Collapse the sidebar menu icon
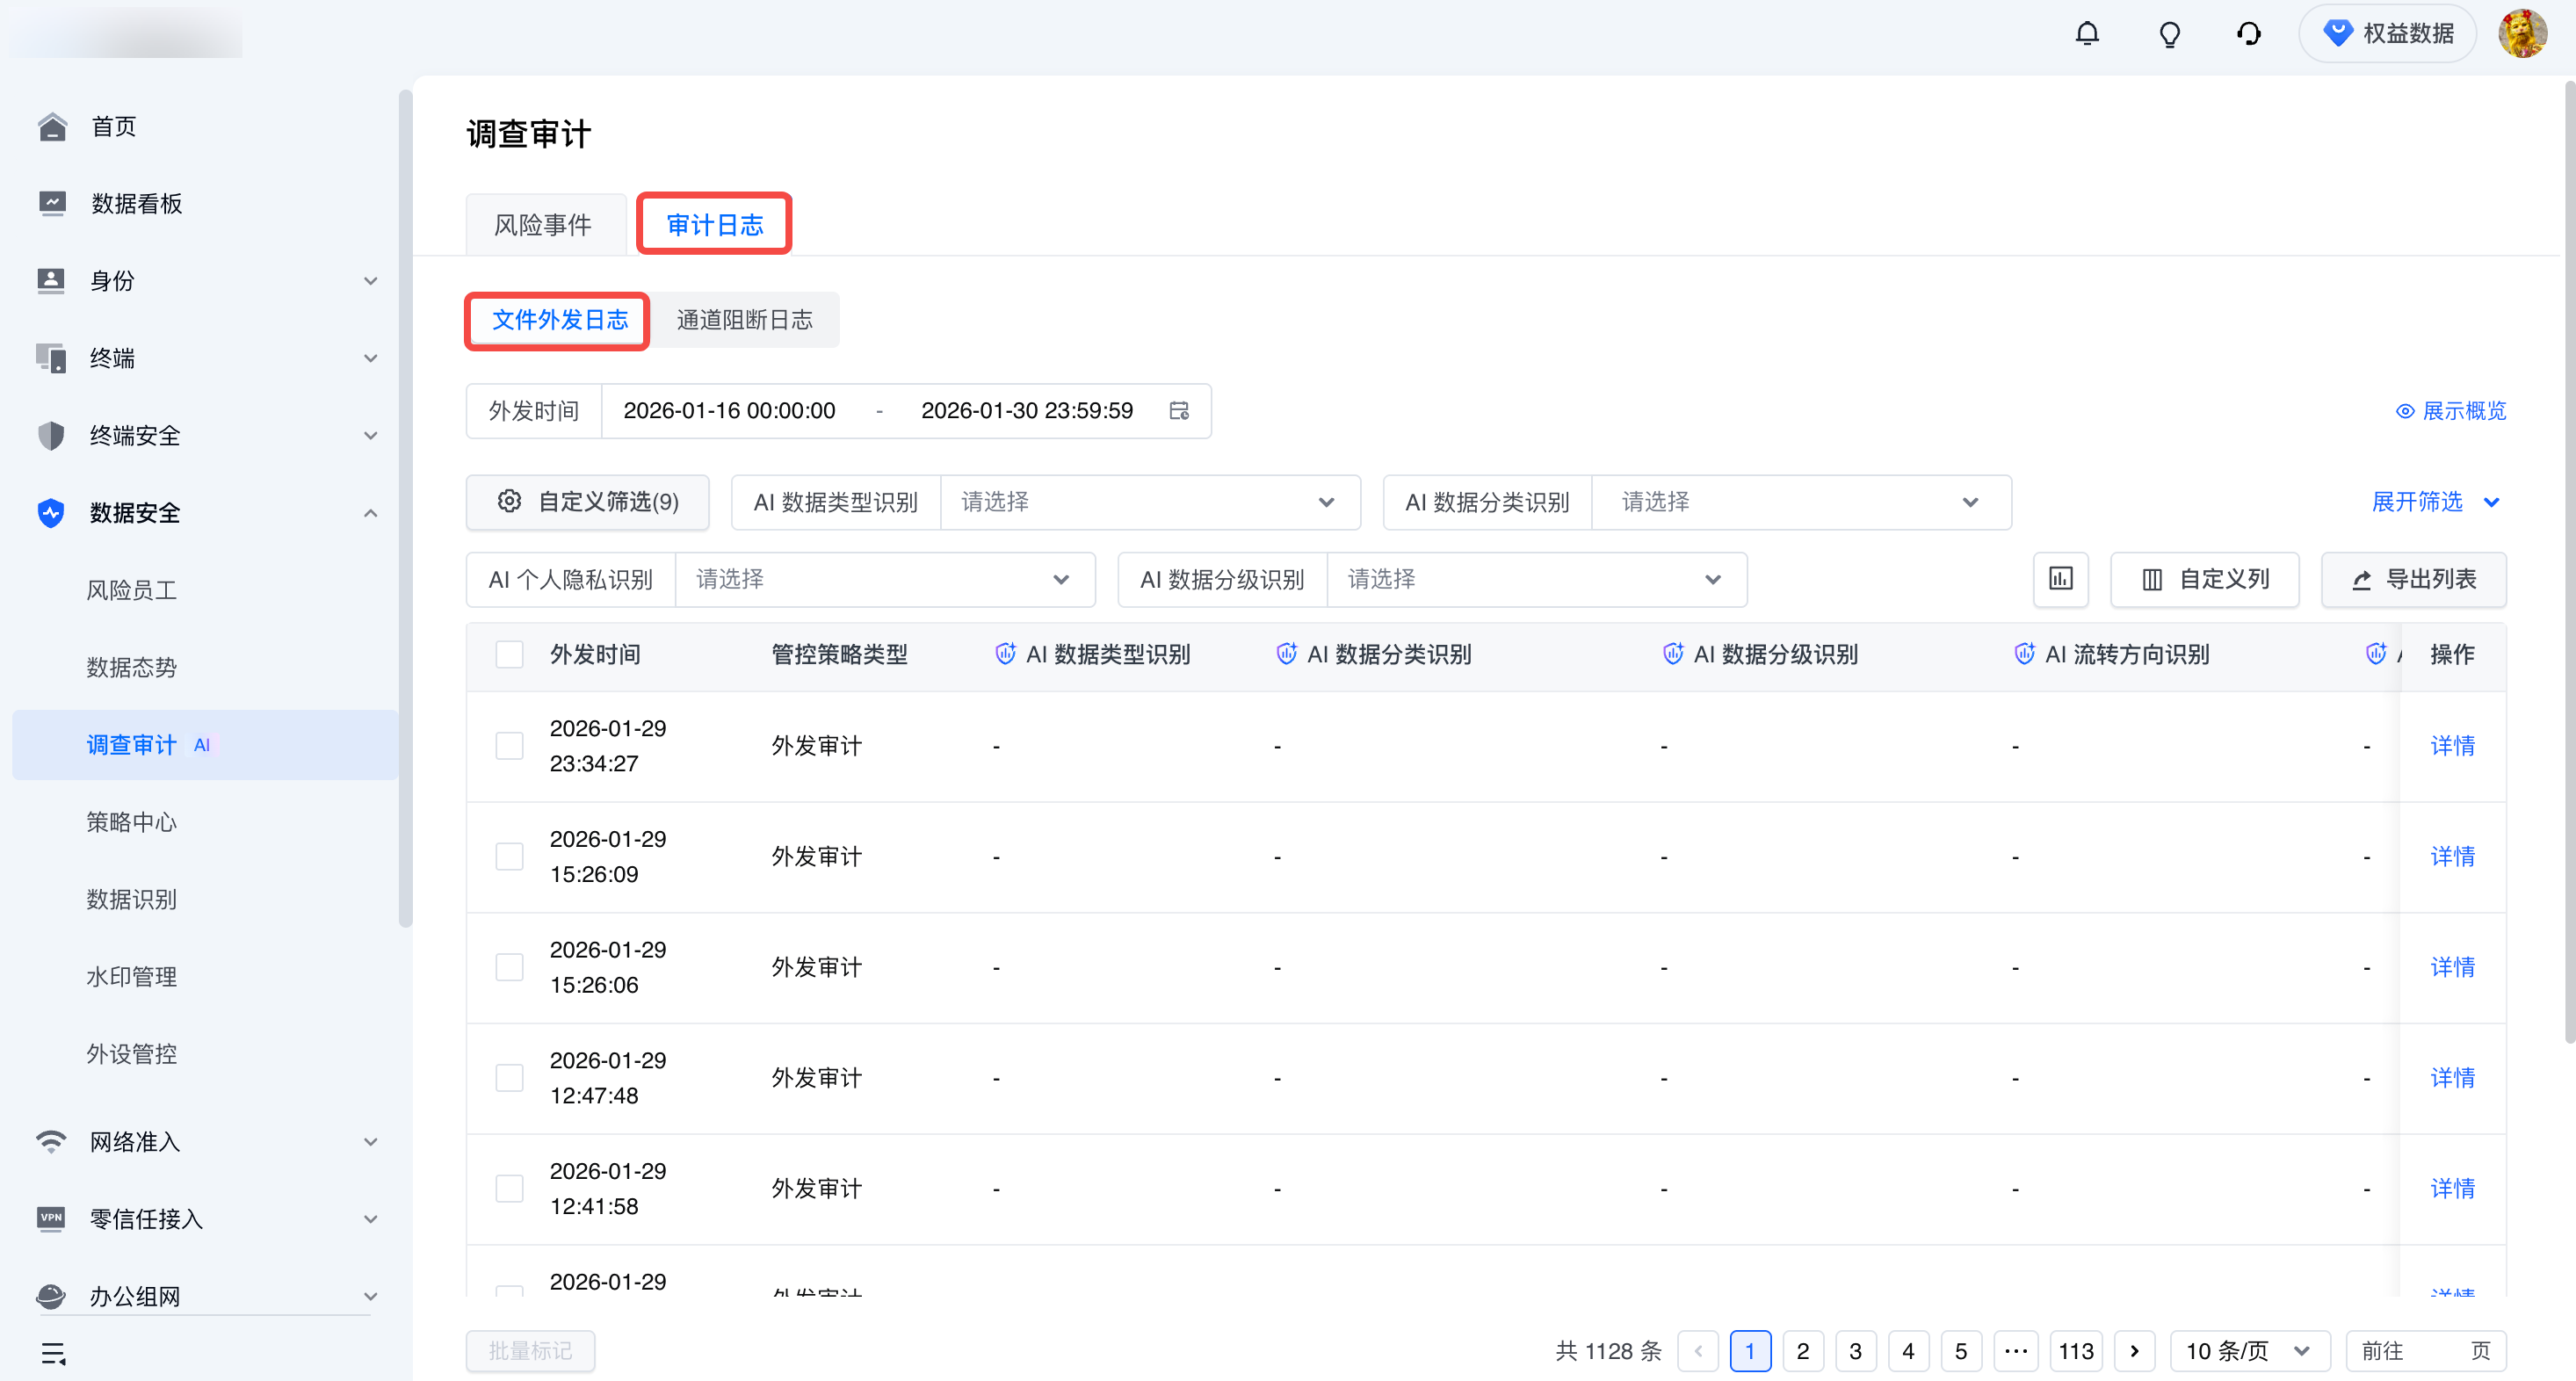The height and width of the screenshot is (1381, 2576). pyautogui.click(x=54, y=1354)
